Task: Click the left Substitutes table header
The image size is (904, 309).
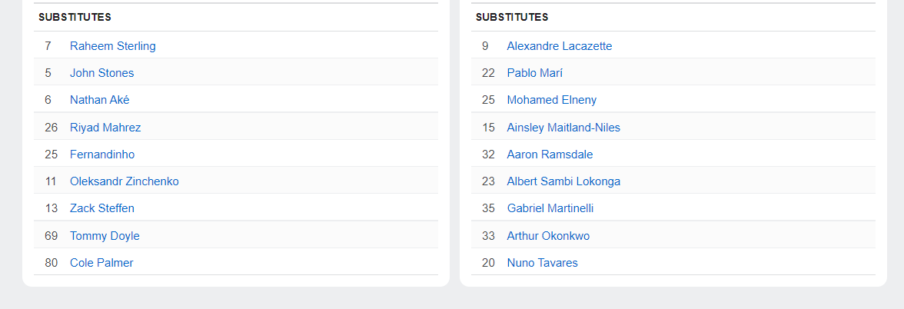Action: [x=75, y=17]
